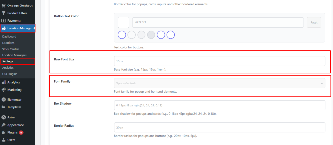
Task: Click the Marketing megaphone icon
Action: tap(3, 90)
